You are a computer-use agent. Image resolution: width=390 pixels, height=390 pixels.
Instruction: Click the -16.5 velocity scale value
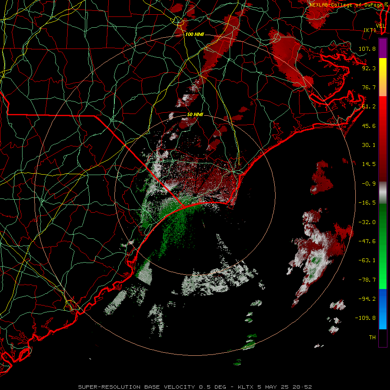click(x=367, y=203)
